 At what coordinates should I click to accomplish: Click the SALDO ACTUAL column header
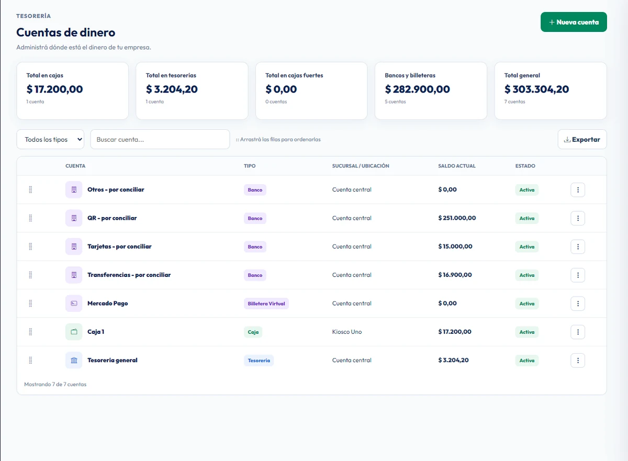click(457, 166)
